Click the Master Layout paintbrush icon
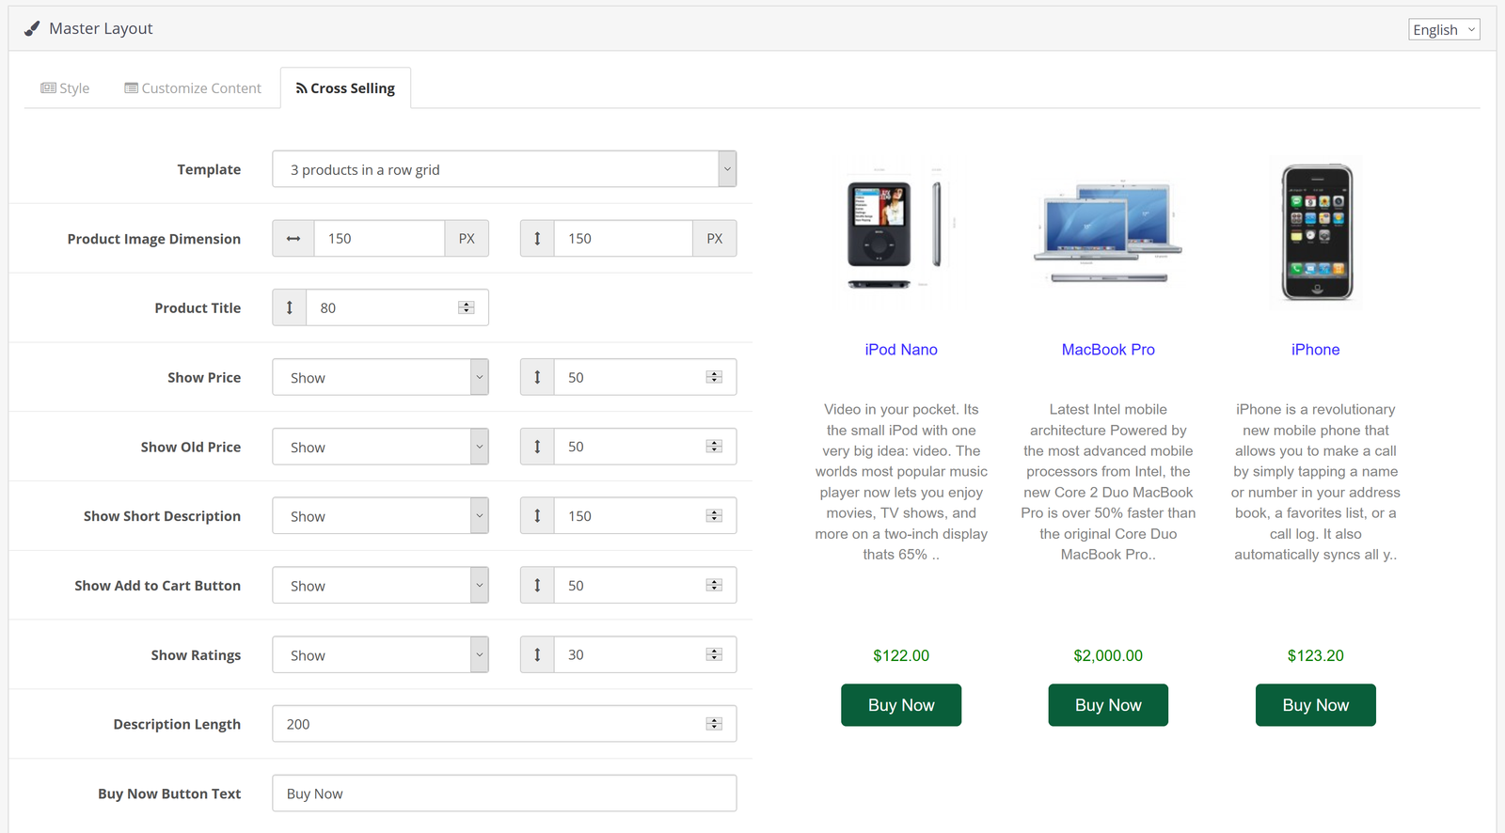 (x=32, y=28)
